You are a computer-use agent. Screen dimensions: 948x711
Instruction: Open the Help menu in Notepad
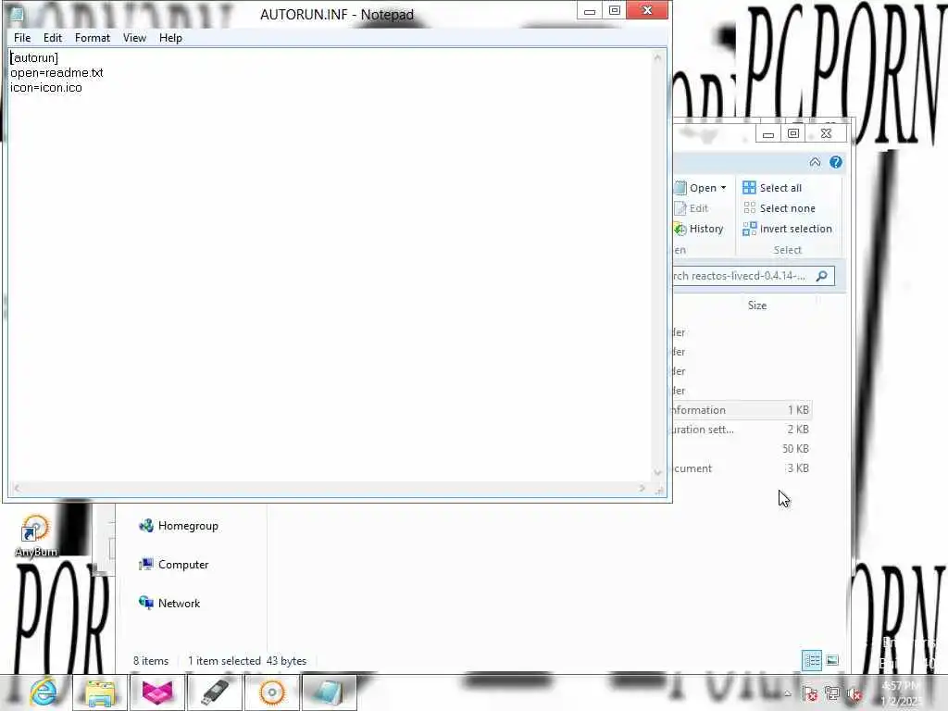[x=170, y=37]
